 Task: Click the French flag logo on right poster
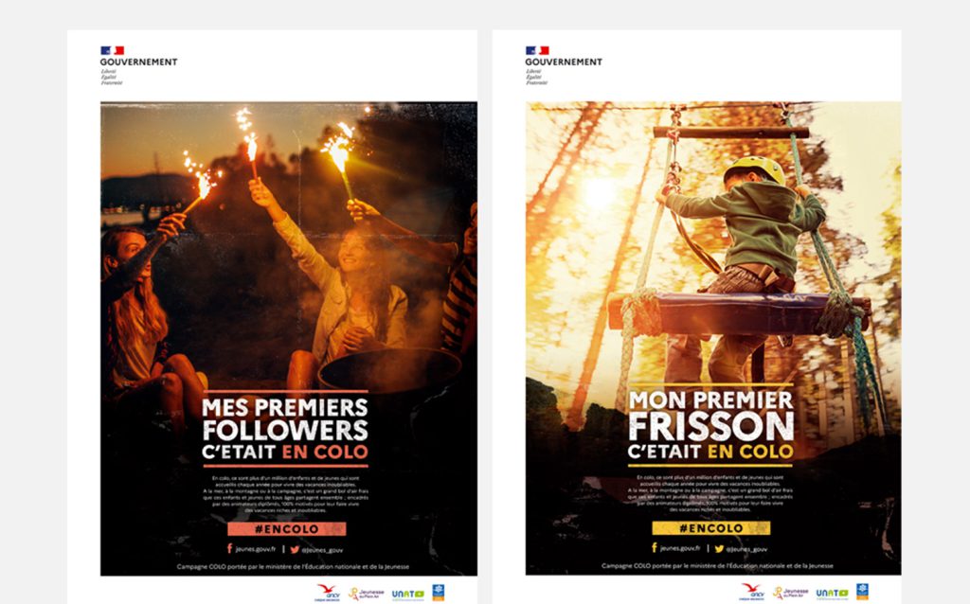coord(537,50)
